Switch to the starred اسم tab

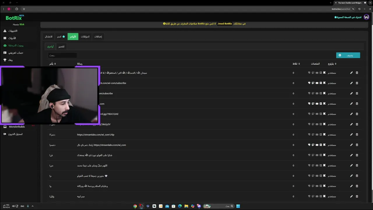(61, 36)
